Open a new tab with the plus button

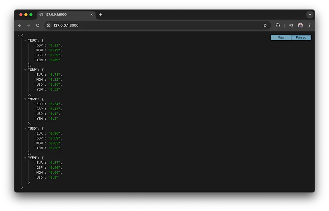tap(100, 14)
